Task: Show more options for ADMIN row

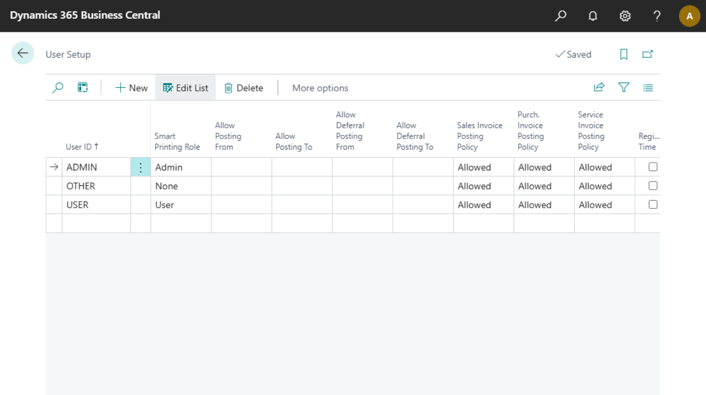Action: (x=141, y=167)
